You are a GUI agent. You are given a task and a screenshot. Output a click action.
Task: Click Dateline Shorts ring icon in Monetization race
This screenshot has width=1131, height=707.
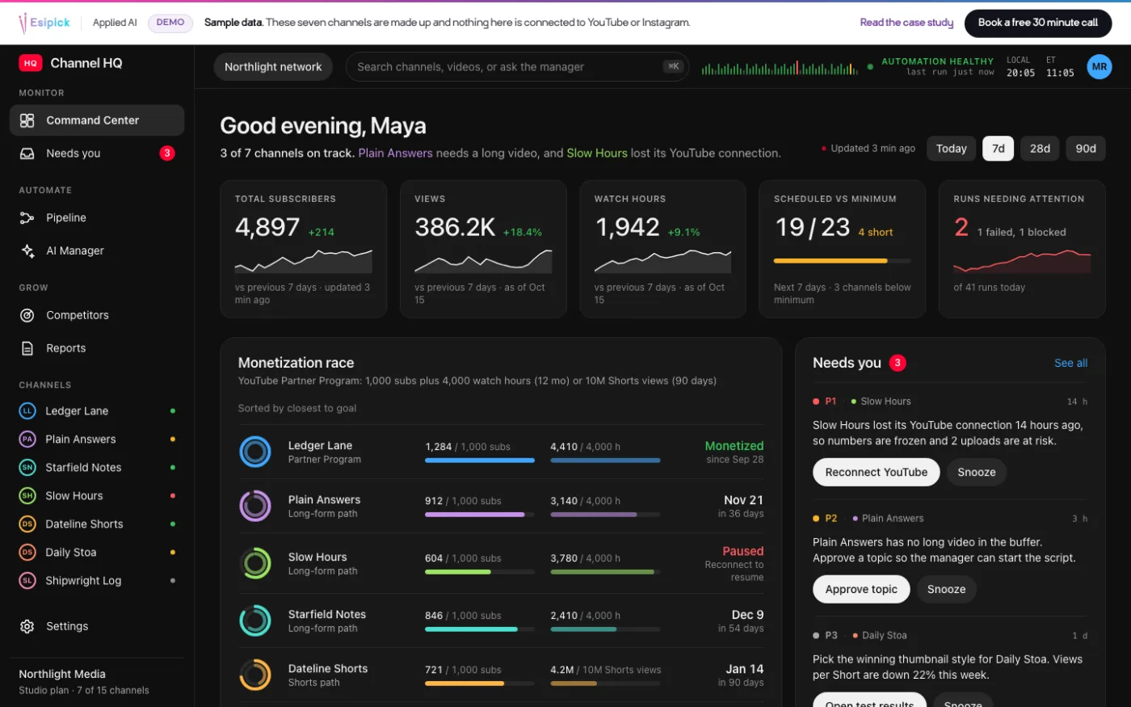tap(255, 675)
